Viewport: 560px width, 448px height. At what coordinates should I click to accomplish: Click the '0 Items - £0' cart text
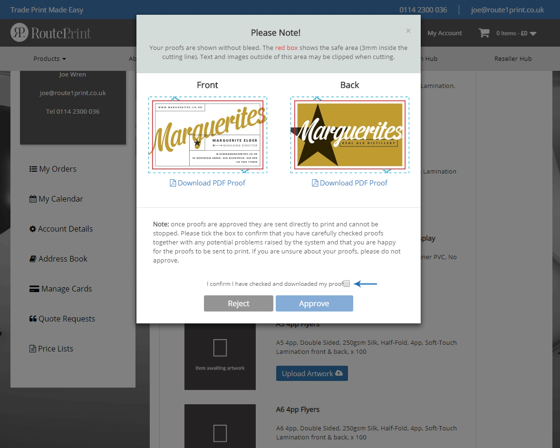tap(512, 33)
